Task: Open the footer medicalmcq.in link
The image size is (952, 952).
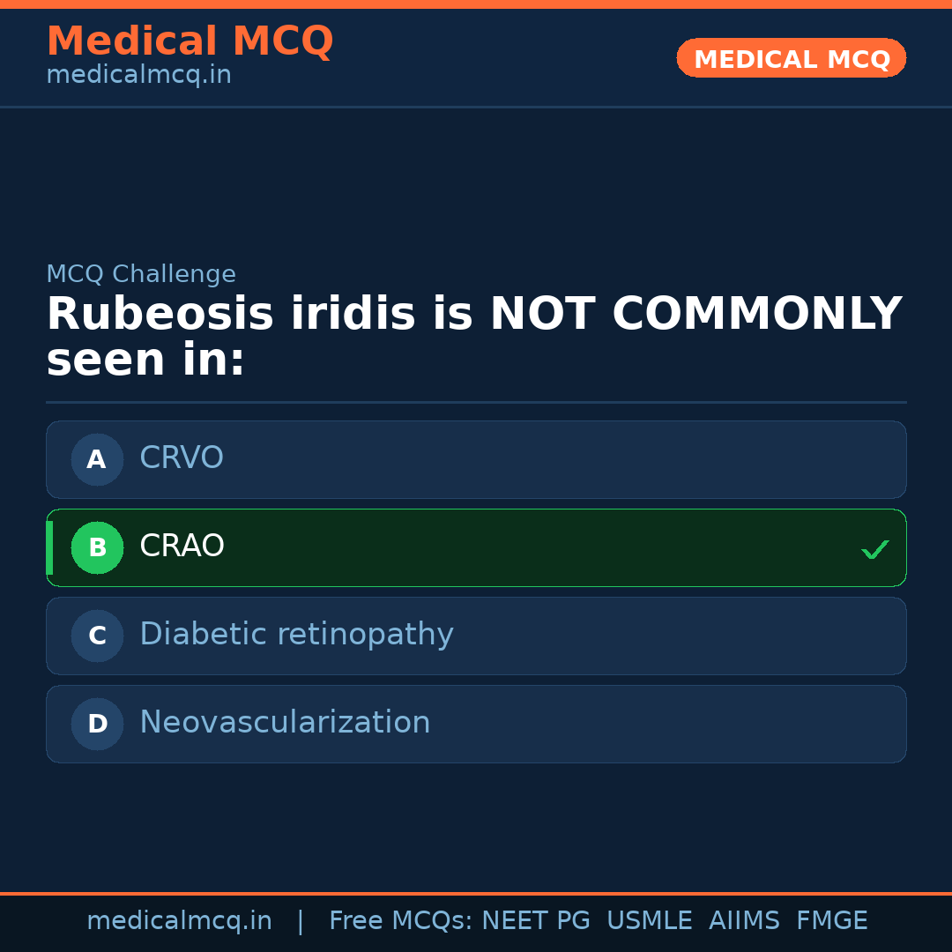Action: [x=179, y=921]
